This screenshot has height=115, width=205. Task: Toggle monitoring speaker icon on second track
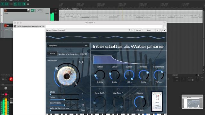coord(8,26)
